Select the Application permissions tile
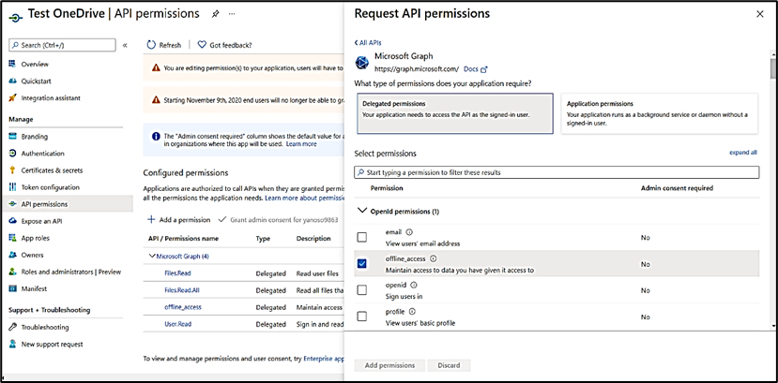 (x=659, y=114)
